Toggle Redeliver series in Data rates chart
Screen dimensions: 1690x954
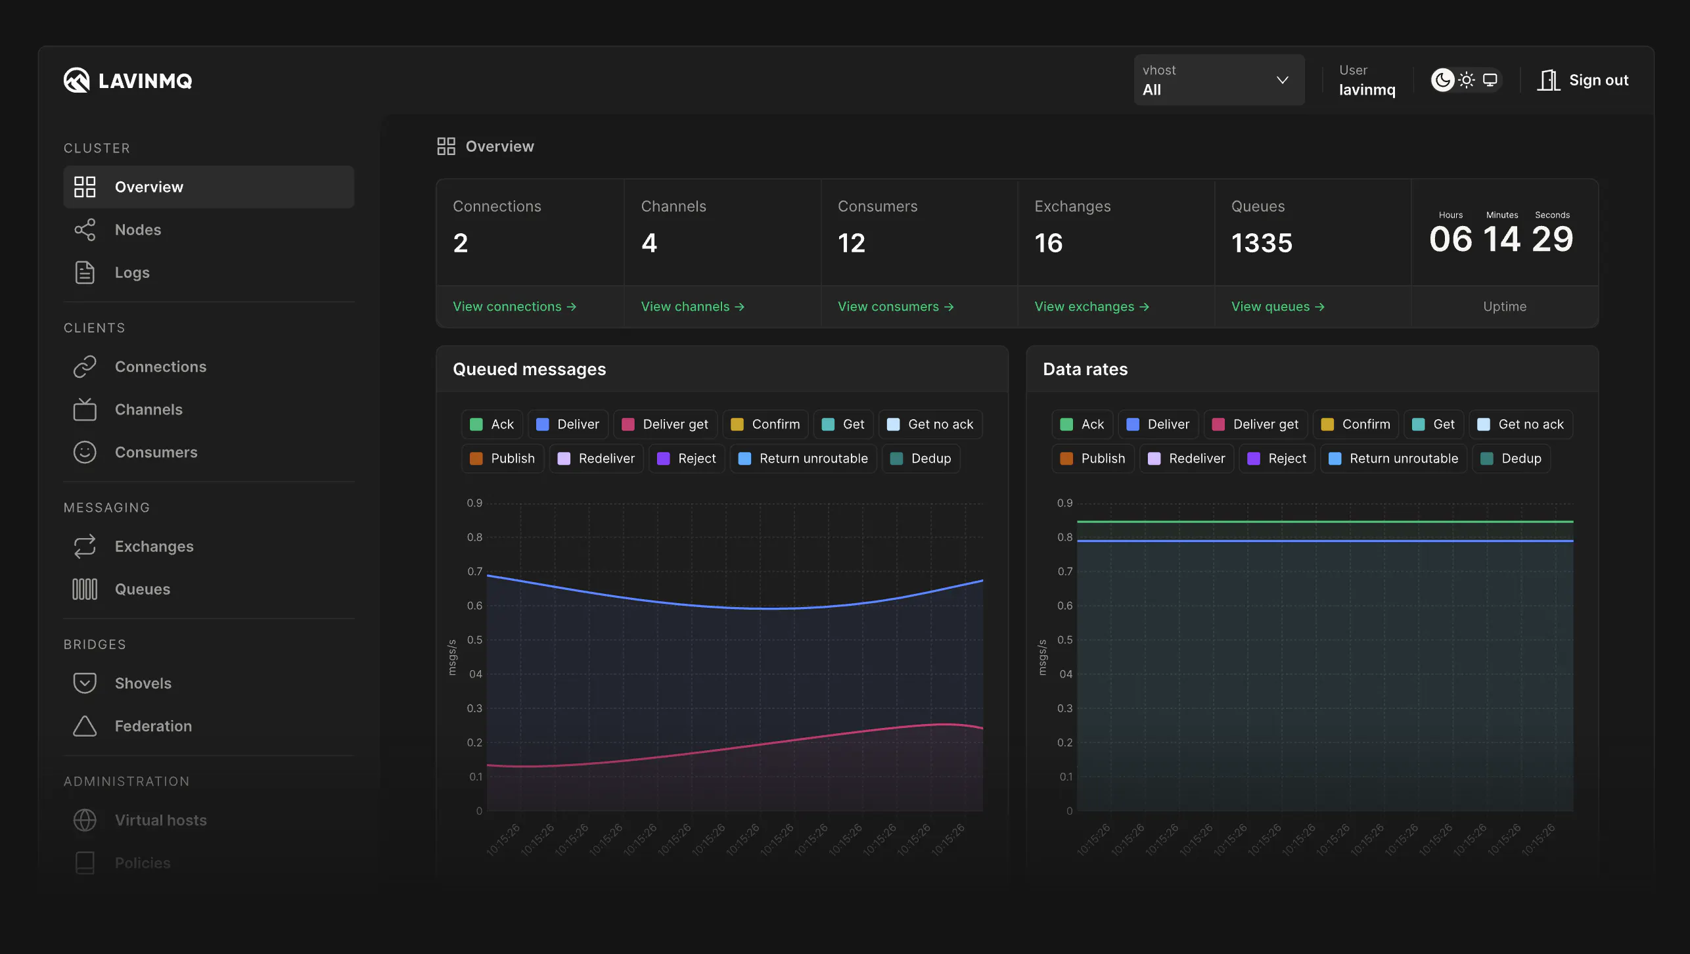[1187, 458]
